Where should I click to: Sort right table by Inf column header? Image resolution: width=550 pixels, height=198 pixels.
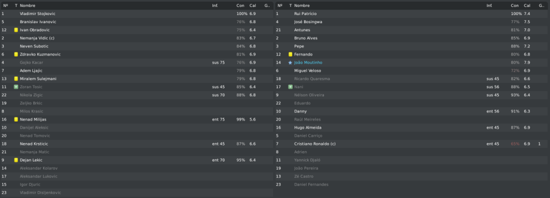tap(489, 5)
